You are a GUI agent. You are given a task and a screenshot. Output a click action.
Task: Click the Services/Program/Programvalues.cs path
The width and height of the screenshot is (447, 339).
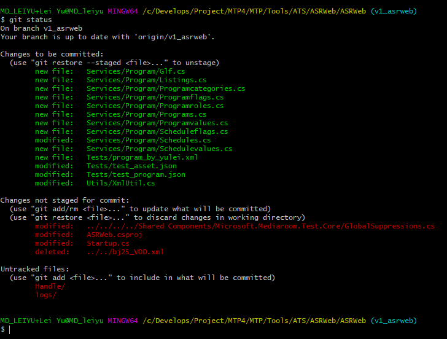pos(157,123)
